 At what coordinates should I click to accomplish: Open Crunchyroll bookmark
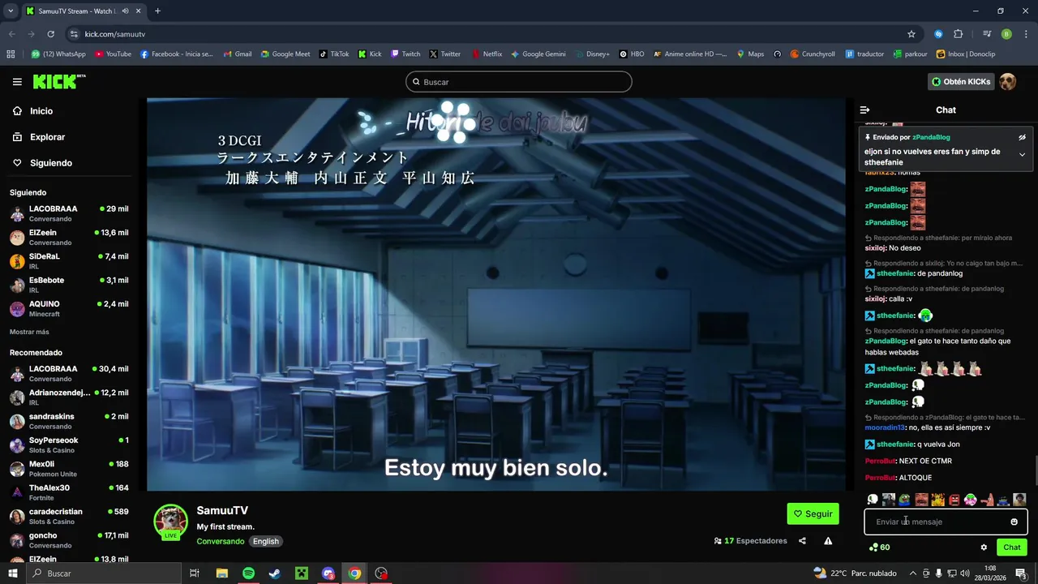point(813,54)
